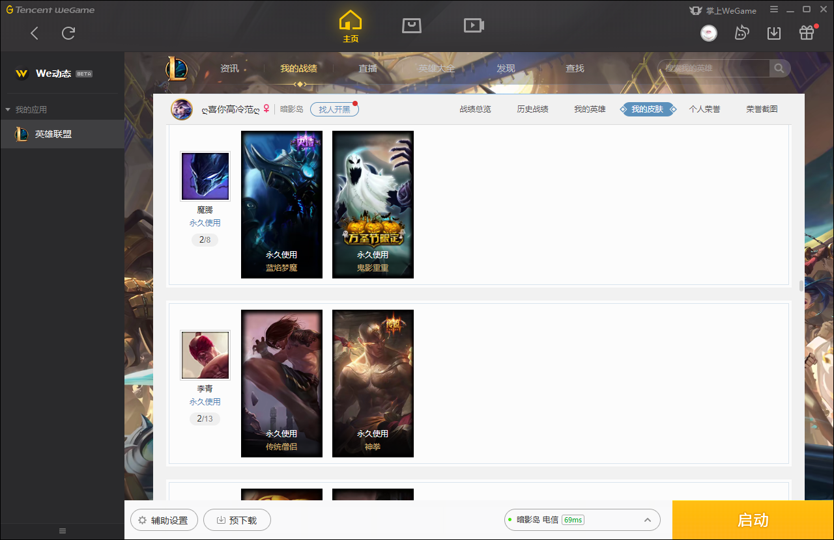Go back with the left arrow
Viewport: 834px width, 540px height.
pyautogui.click(x=35, y=33)
